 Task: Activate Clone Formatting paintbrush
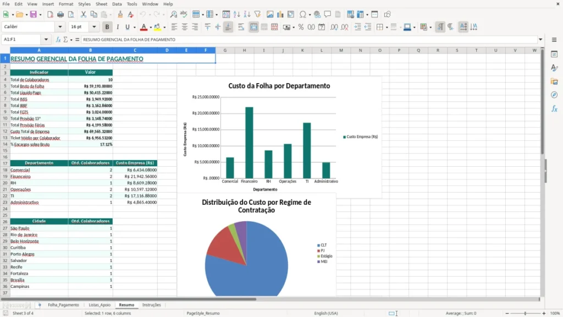point(120,14)
